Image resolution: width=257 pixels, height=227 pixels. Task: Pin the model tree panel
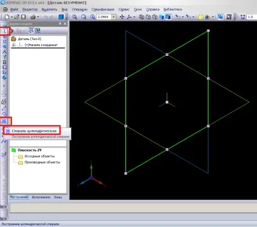60,24
